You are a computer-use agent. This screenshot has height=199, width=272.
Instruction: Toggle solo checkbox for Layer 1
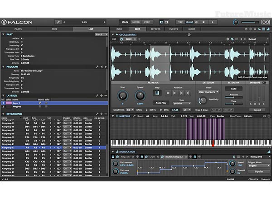46,103
